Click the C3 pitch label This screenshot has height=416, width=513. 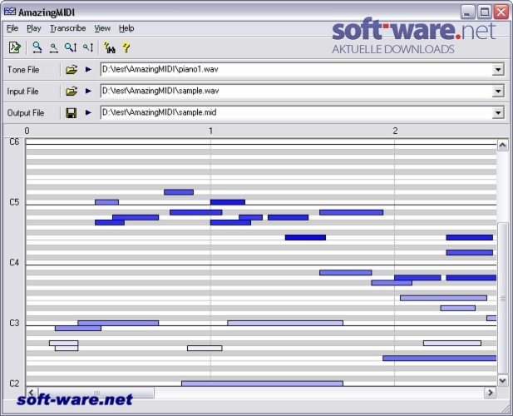tap(14, 323)
